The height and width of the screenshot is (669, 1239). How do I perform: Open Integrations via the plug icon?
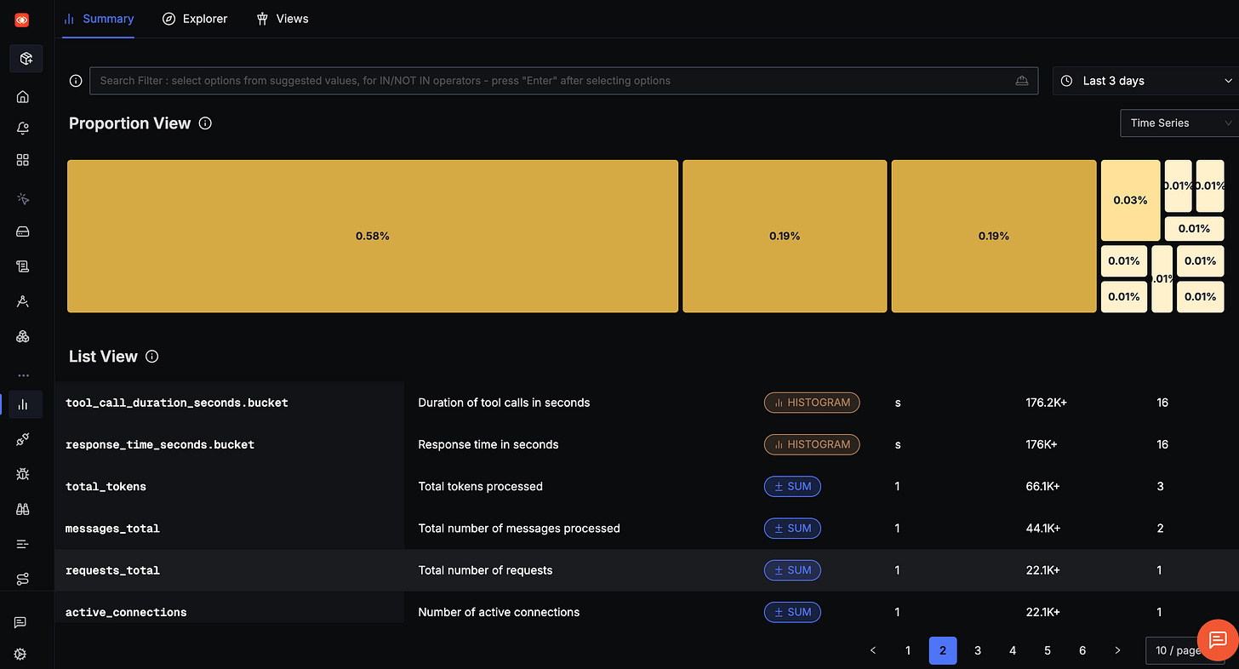click(x=23, y=439)
